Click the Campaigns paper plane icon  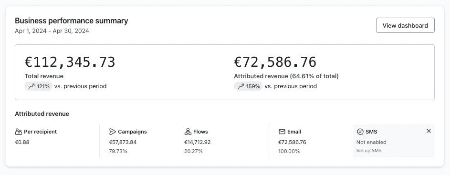tap(112, 132)
